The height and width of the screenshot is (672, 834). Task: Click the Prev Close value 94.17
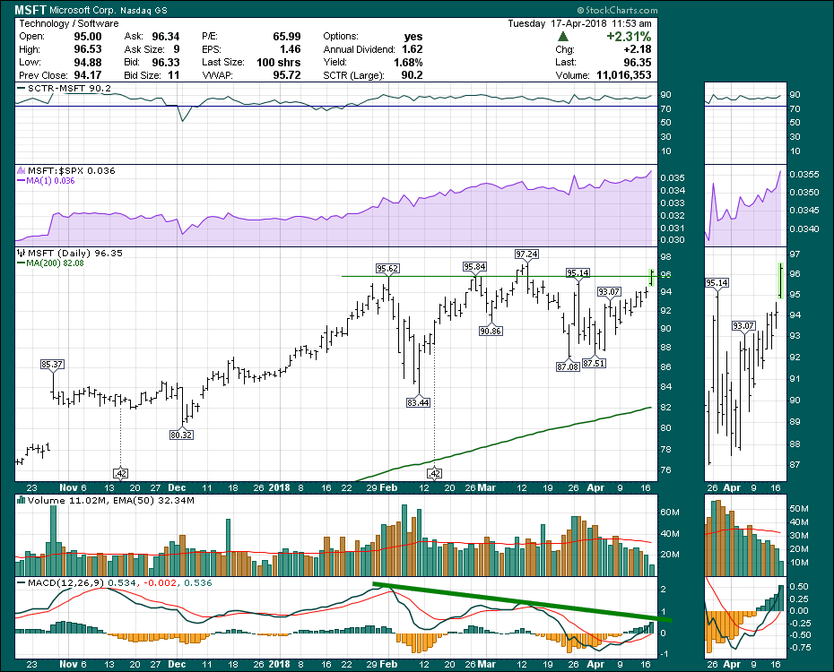pos(88,75)
